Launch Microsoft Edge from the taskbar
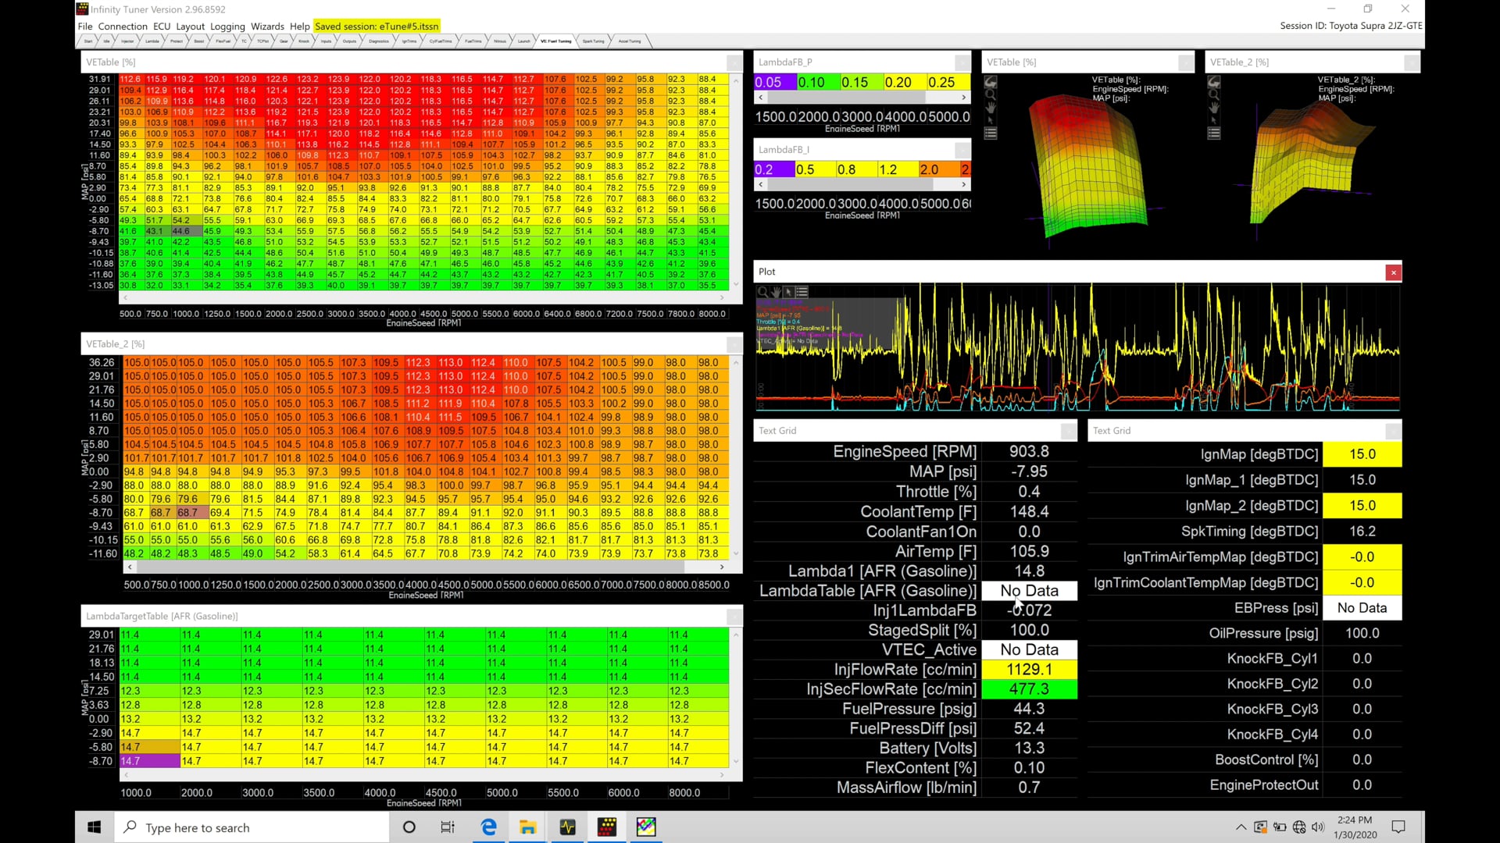The height and width of the screenshot is (843, 1500). pos(487,827)
